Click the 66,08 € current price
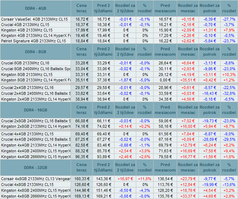The width and height of the screenshot is (238, 199). (x=82, y=121)
